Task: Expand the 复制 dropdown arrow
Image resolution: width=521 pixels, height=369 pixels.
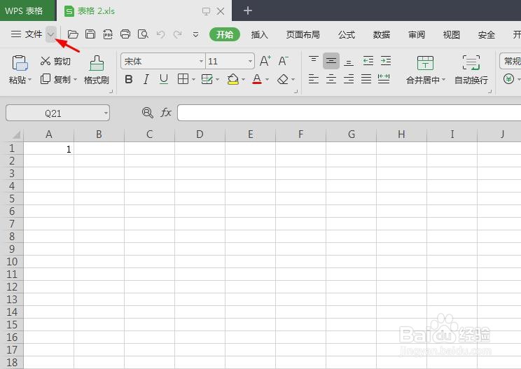Action: click(75, 79)
